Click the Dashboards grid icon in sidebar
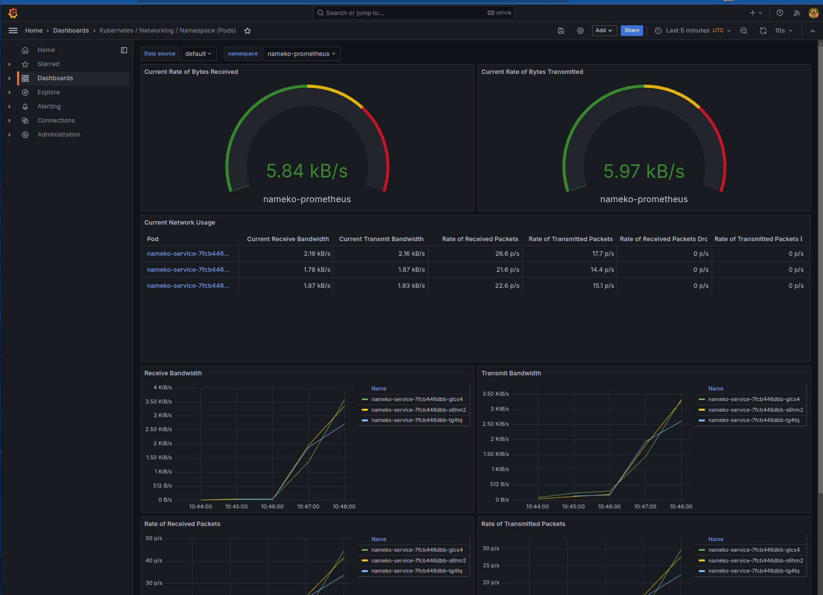823x595 pixels. pyautogui.click(x=25, y=78)
